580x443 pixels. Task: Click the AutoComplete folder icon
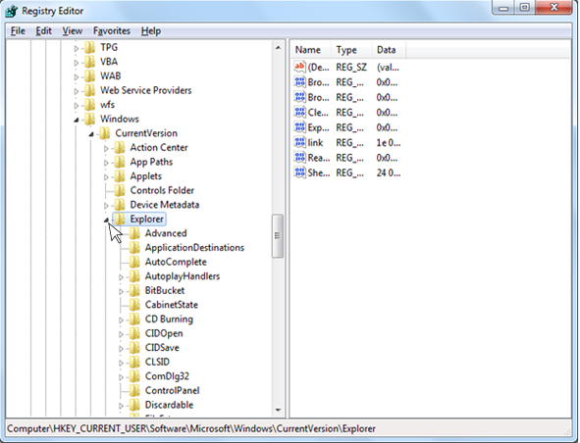134,263
